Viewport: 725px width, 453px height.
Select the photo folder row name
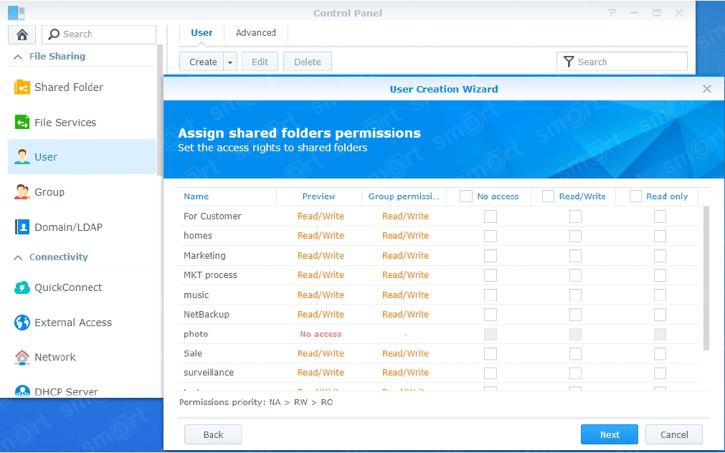[196, 334]
